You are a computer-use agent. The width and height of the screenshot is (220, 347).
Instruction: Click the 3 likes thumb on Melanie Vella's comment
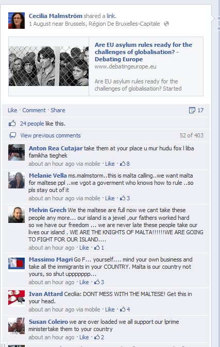(x=123, y=198)
